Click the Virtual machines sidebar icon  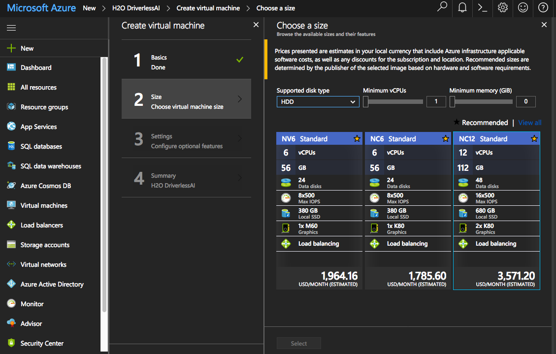click(x=11, y=205)
